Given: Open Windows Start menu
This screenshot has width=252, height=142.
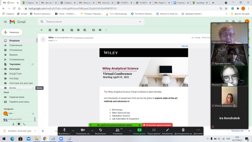Looking at the screenshot, I should pyautogui.click(x=4, y=138).
